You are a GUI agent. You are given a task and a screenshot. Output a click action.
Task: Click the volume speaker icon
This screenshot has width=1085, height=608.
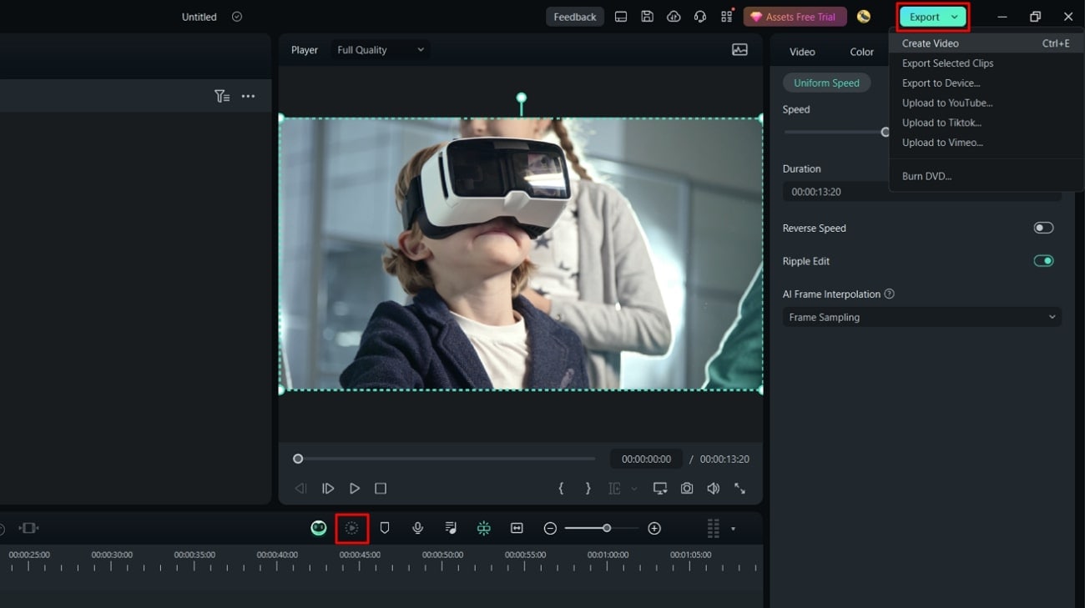click(x=714, y=489)
